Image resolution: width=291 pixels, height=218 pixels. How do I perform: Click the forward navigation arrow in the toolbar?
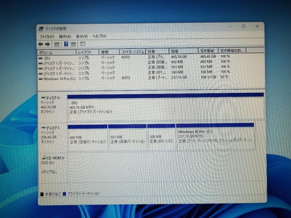(x=48, y=44)
